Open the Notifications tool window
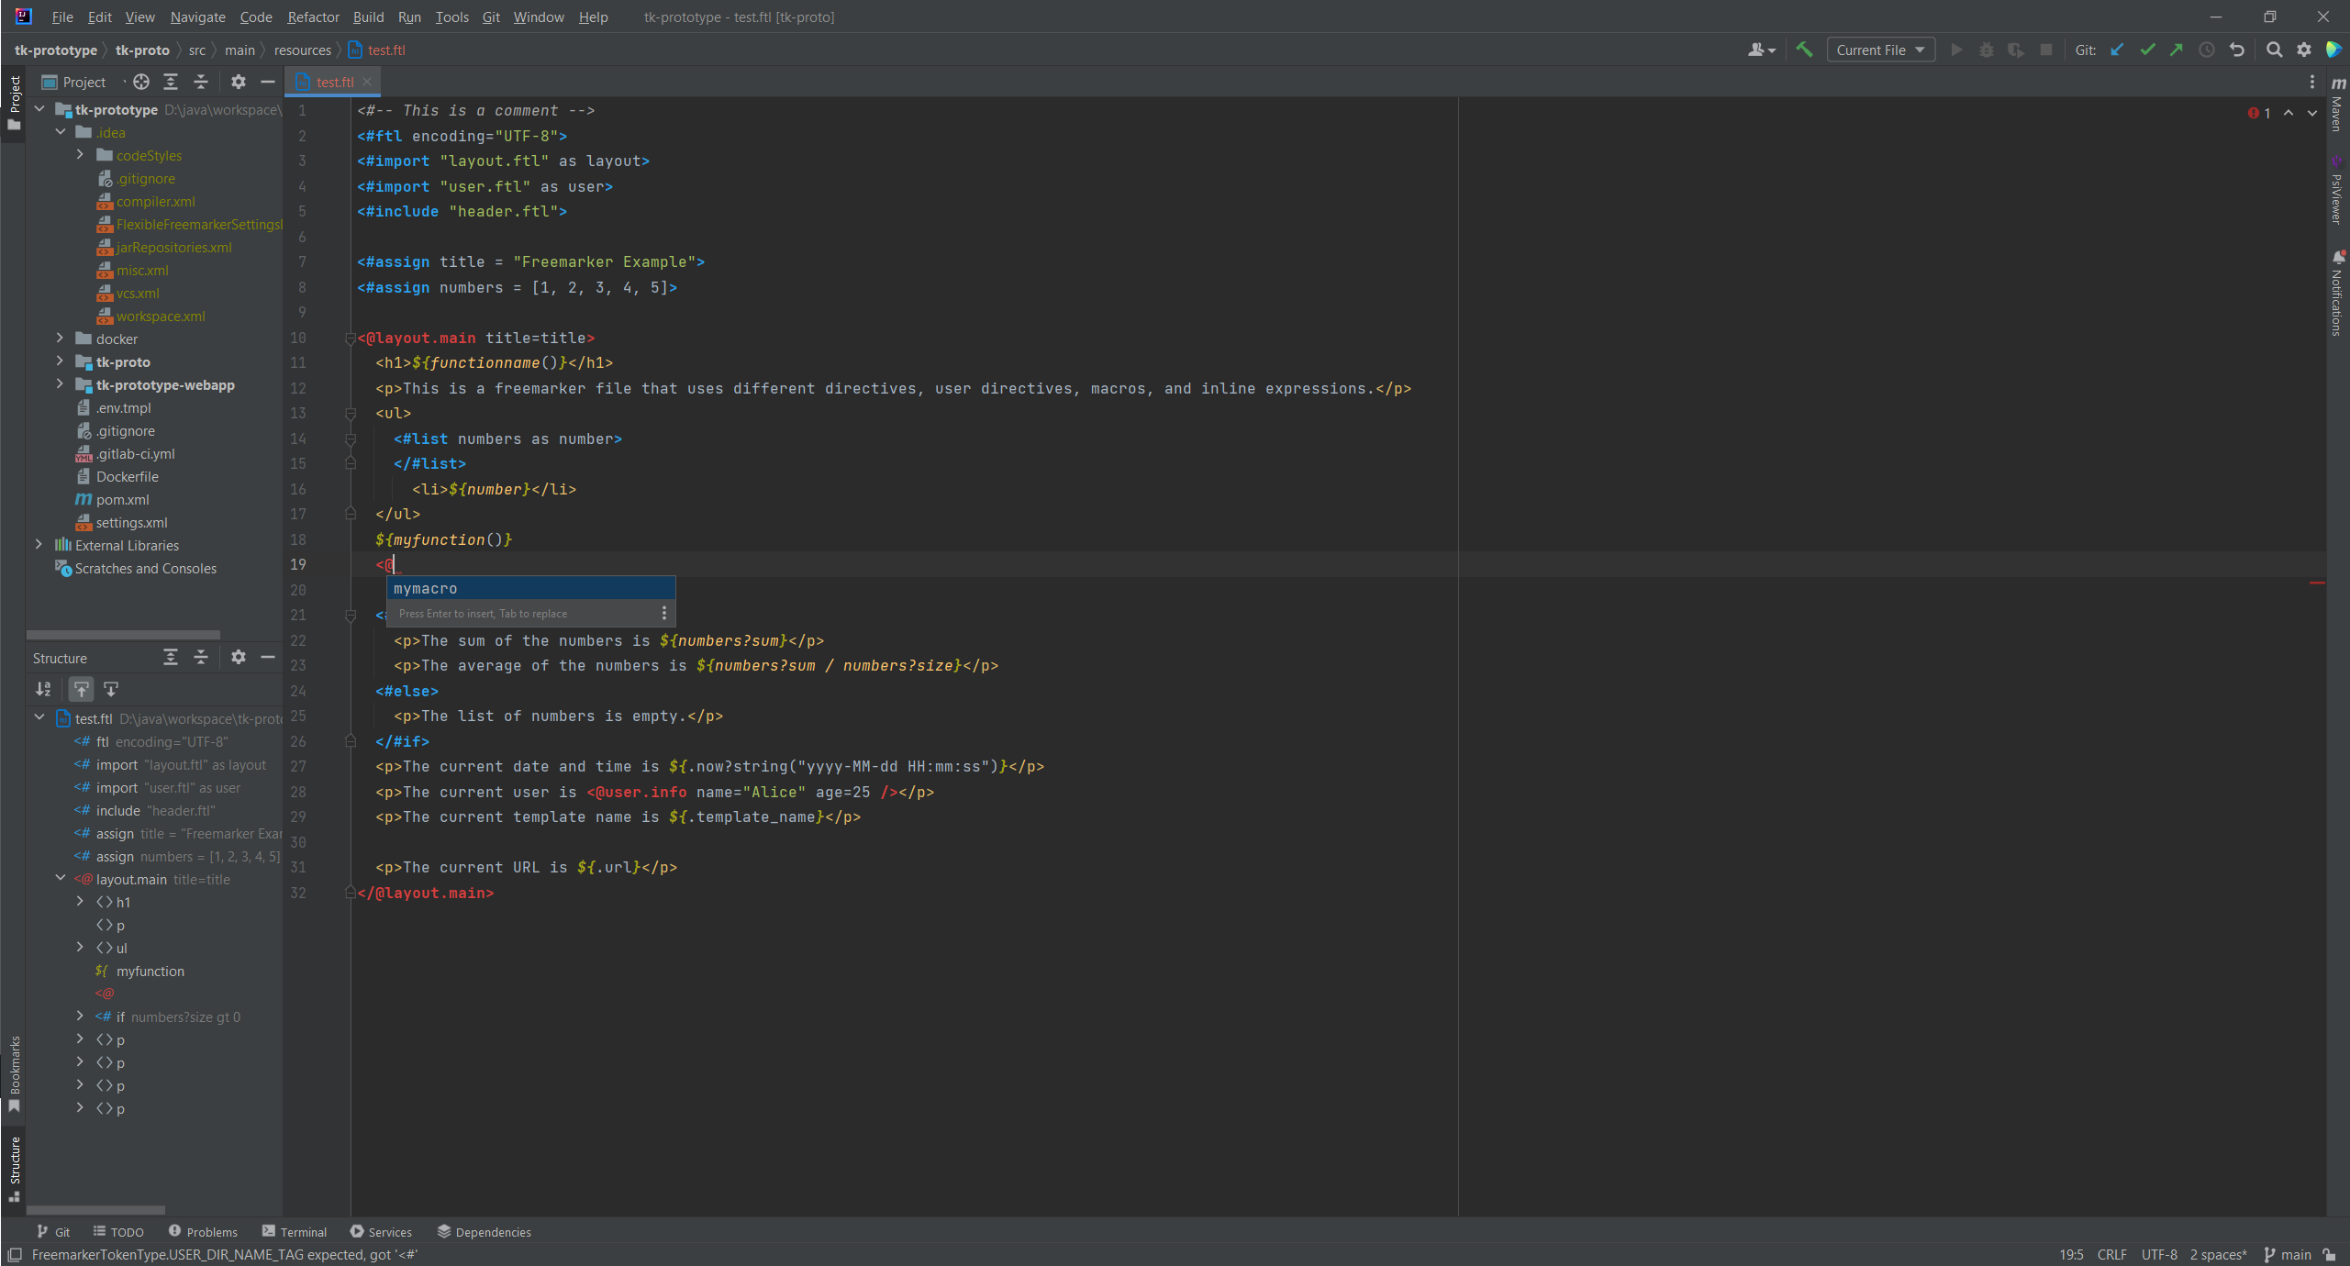Viewport: 2350px width, 1266px height. tap(2338, 294)
